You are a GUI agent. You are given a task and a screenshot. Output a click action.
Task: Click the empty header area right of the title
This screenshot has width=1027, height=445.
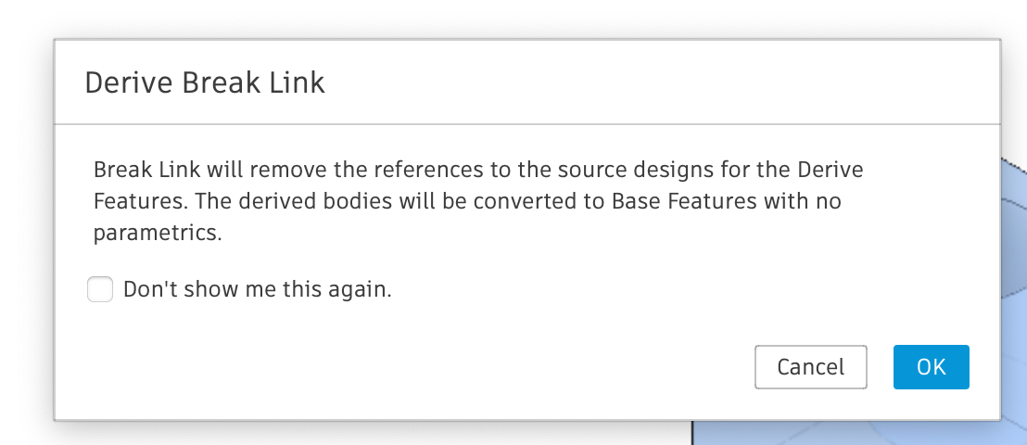pos(649,83)
